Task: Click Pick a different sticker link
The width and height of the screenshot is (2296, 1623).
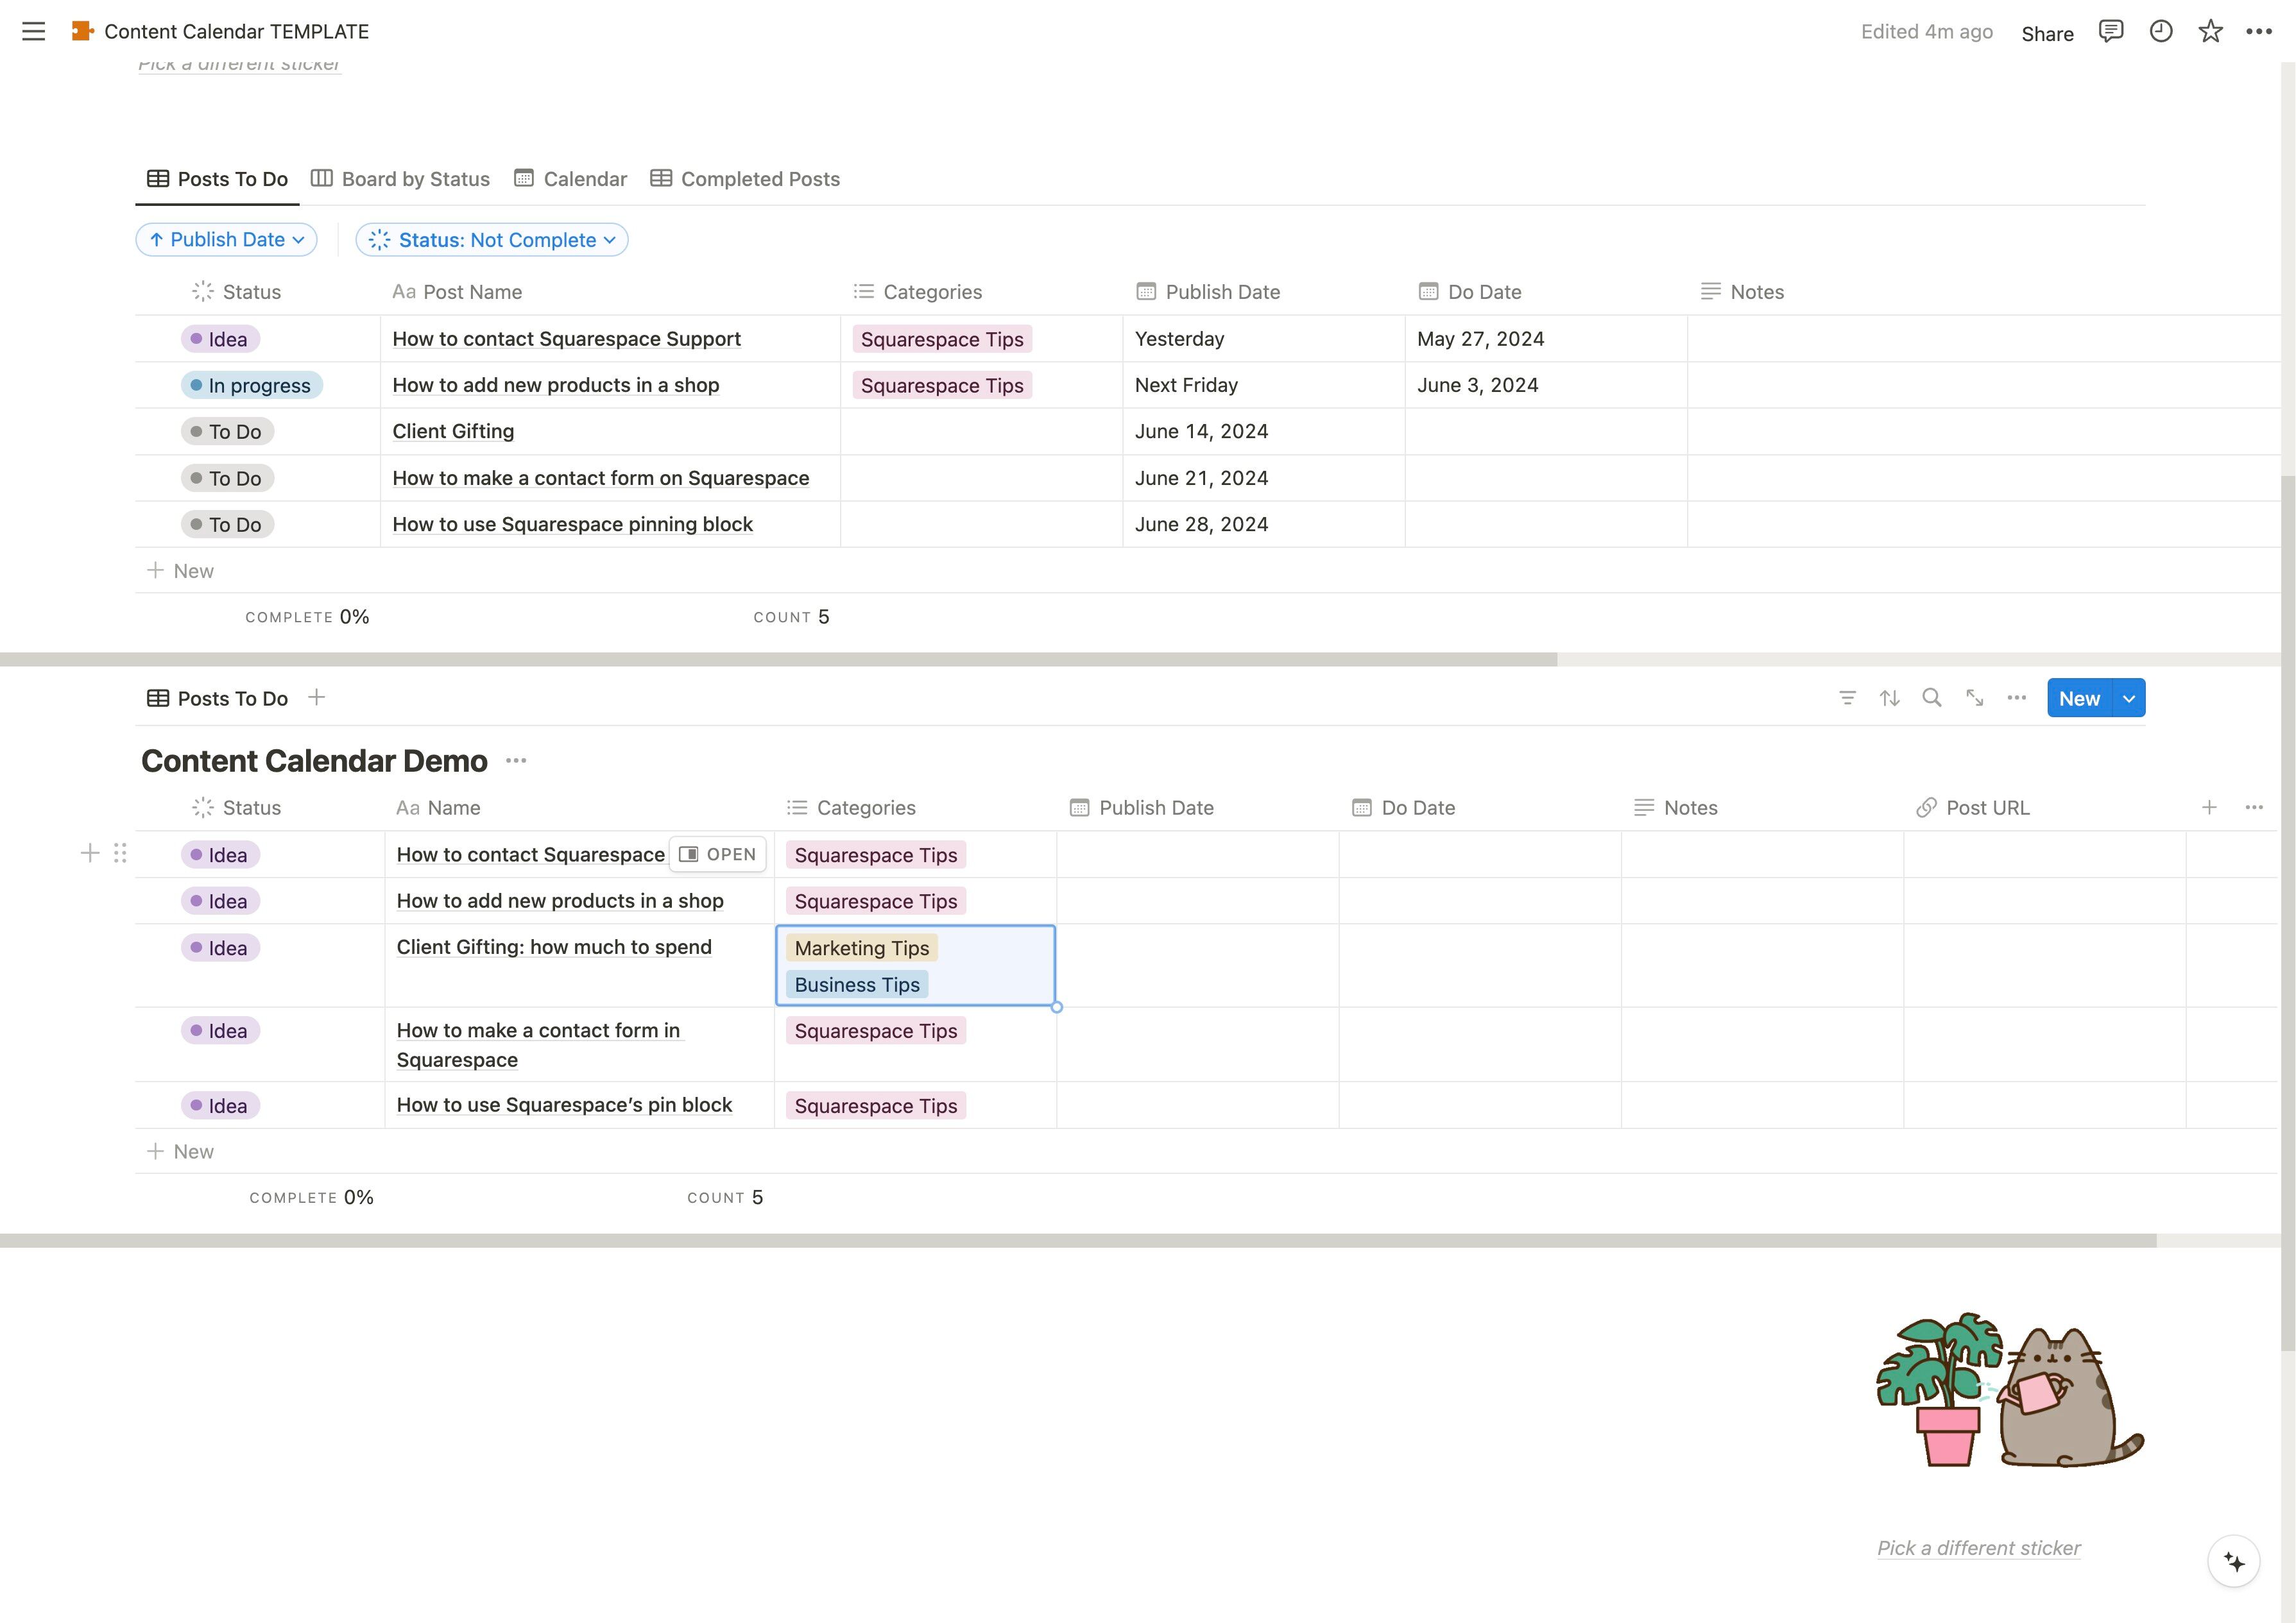Action: (x=1978, y=1548)
